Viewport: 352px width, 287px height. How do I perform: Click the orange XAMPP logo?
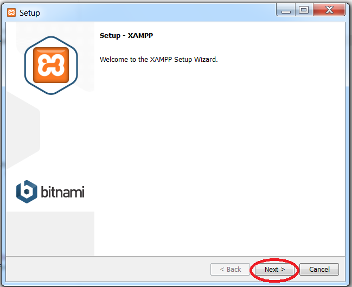[x=51, y=65]
